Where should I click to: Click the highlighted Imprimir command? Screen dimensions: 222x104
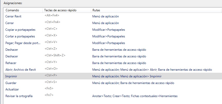[11, 76]
